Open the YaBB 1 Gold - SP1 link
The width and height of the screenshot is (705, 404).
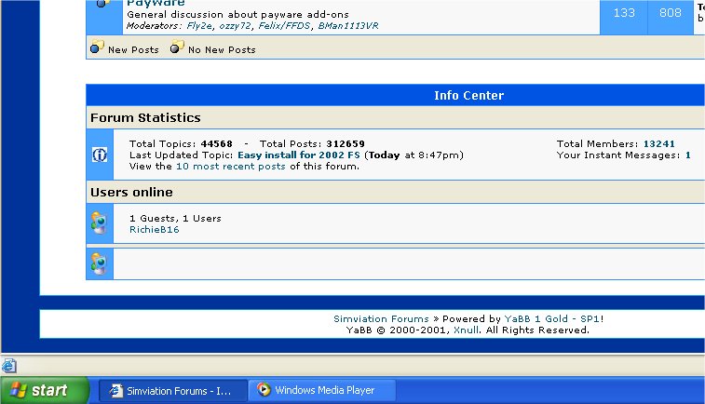point(551,319)
